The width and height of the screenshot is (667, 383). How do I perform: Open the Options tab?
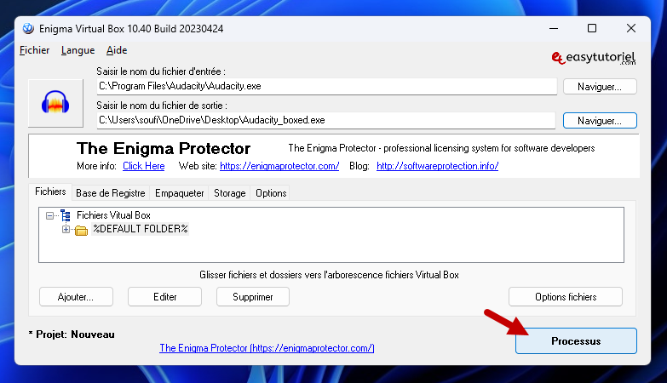point(271,193)
